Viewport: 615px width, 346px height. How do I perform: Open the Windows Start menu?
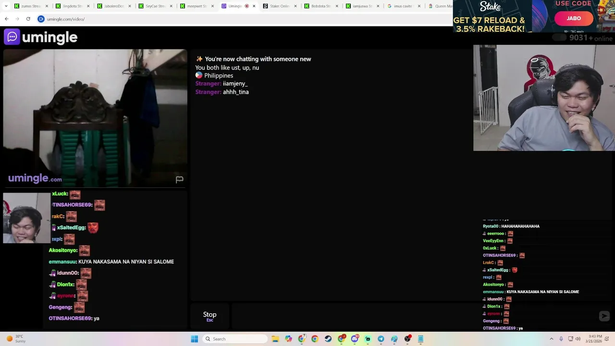194,339
